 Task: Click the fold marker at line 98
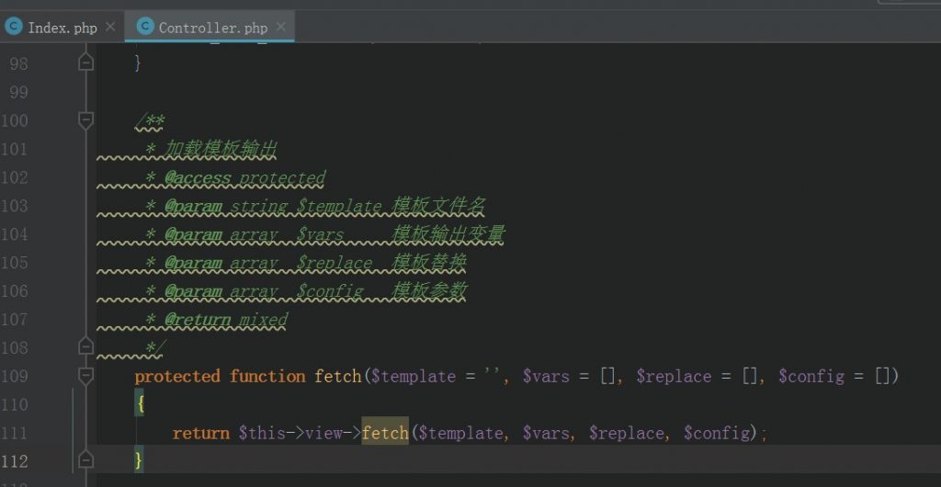[85, 62]
